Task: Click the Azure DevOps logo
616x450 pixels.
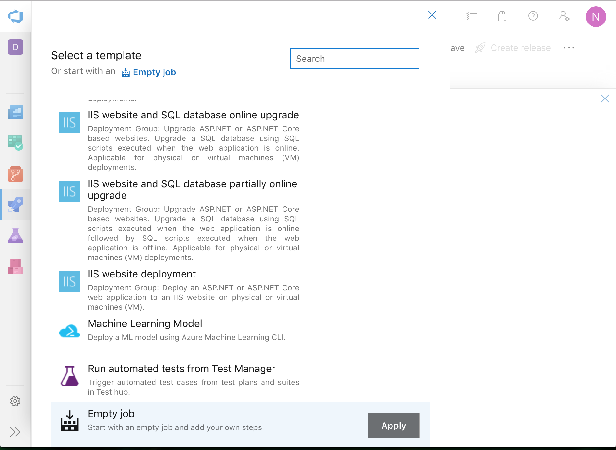Action: 15,16
